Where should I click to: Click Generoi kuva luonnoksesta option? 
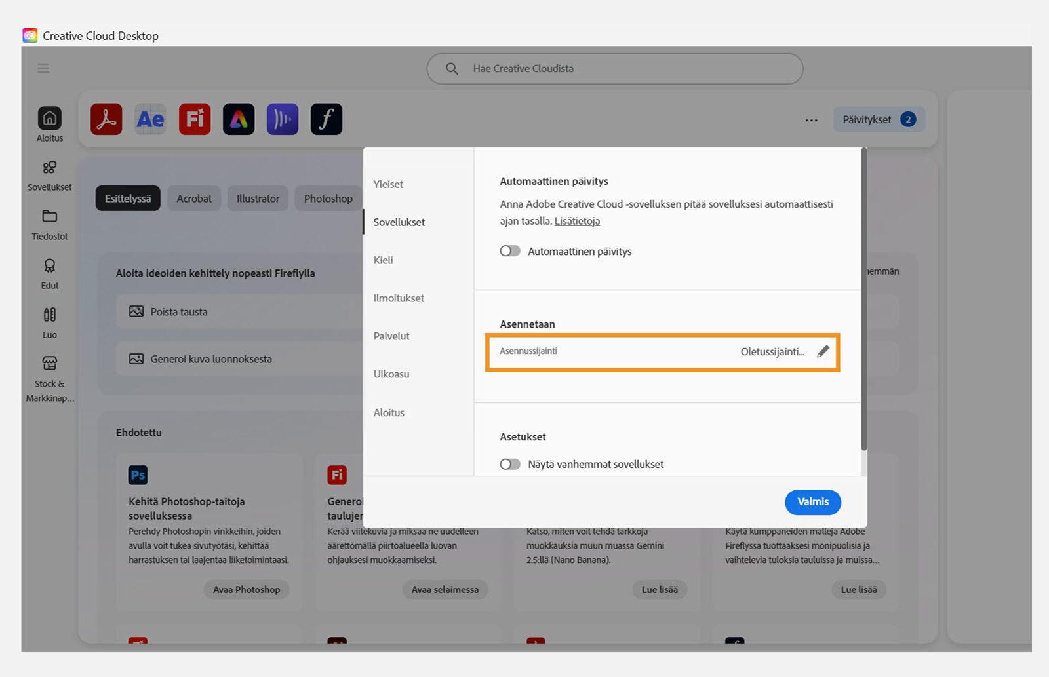(x=239, y=359)
